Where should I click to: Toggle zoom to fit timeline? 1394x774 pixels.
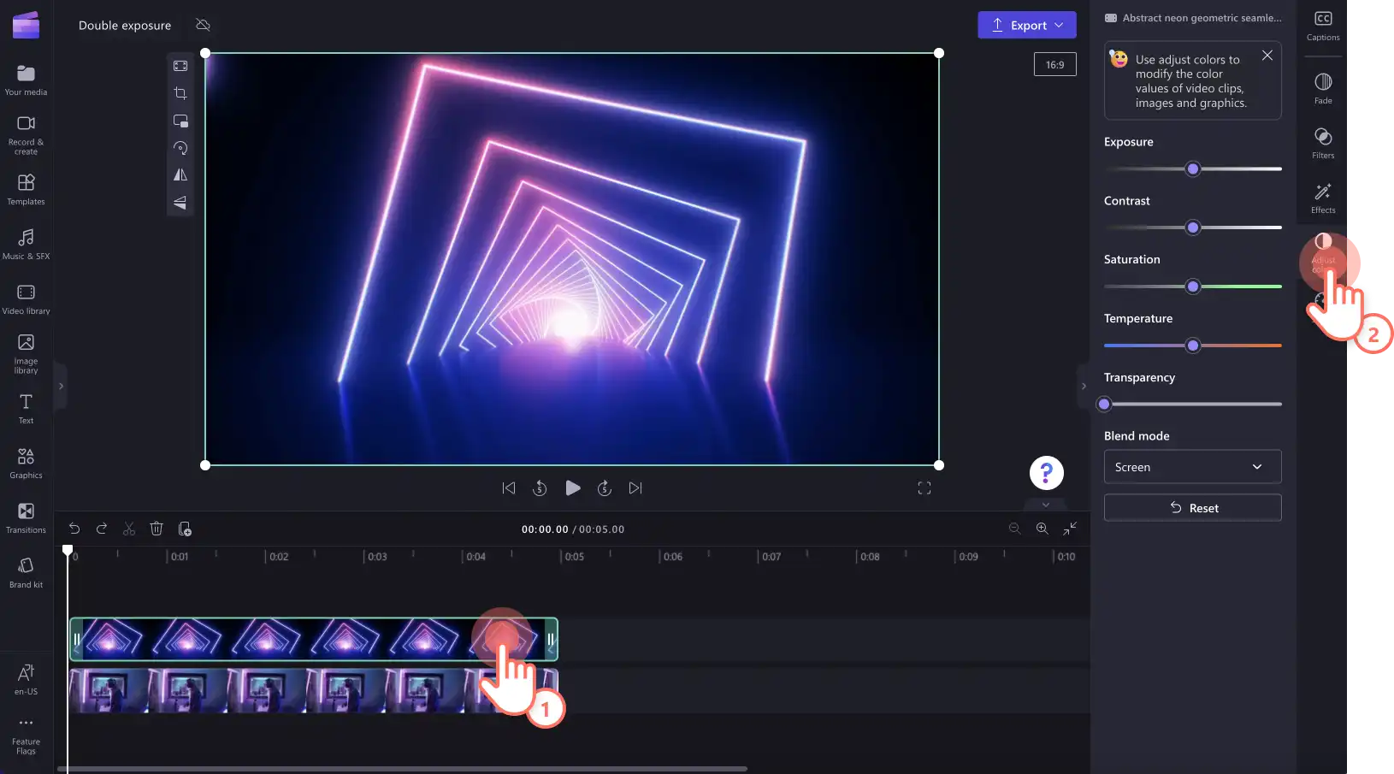[1070, 529]
